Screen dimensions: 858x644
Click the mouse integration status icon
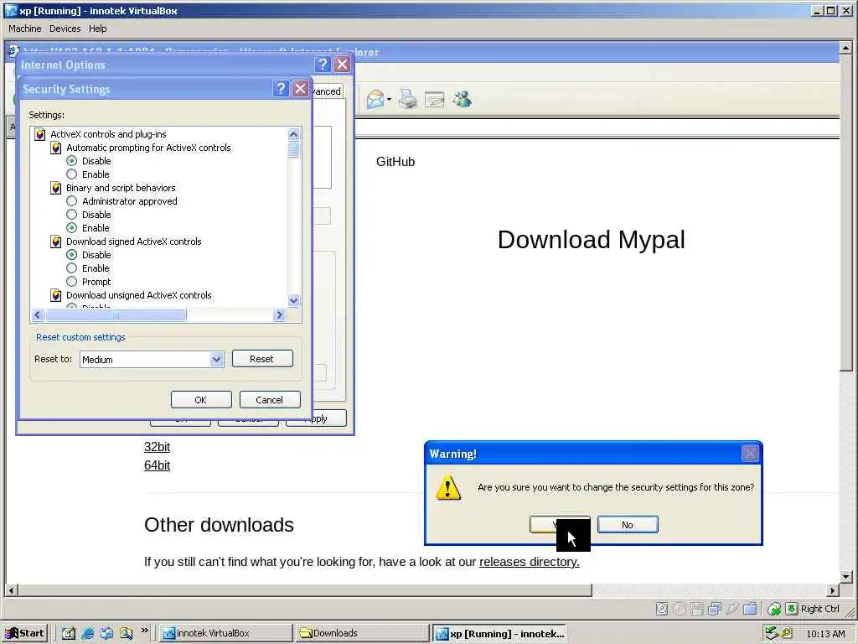coord(773,609)
